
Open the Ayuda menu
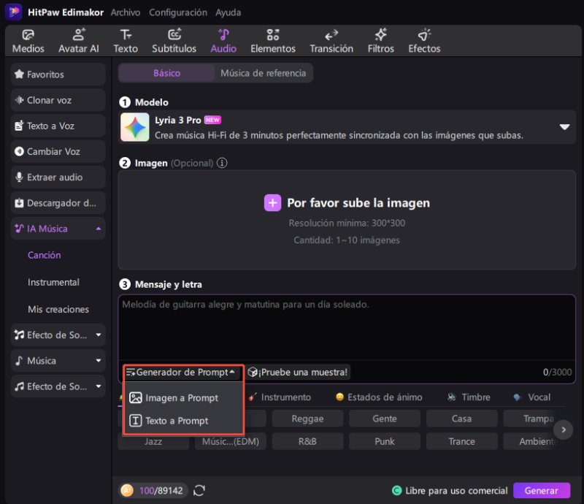click(228, 12)
